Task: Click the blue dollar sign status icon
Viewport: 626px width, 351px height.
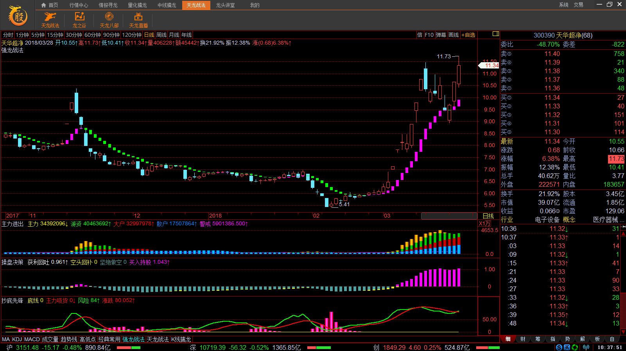Action: [x=559, y=347]
